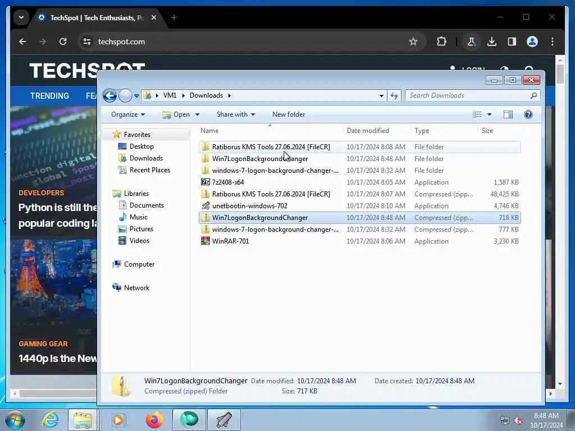Open the Windows Start menu orb

click(15, 420)
